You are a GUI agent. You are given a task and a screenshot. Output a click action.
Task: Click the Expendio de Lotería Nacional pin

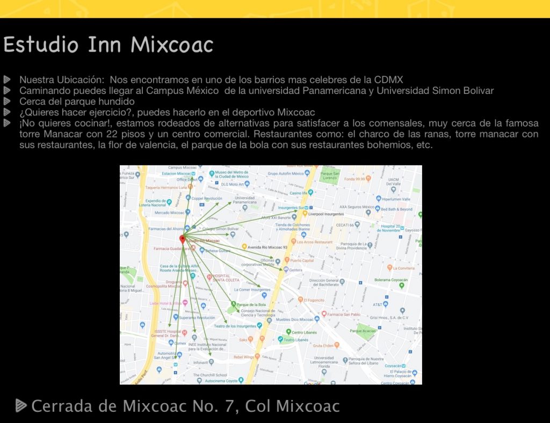[169, 202]
